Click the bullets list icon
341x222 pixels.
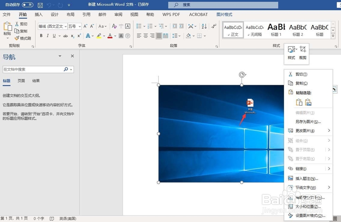click(x=139, y=26)
